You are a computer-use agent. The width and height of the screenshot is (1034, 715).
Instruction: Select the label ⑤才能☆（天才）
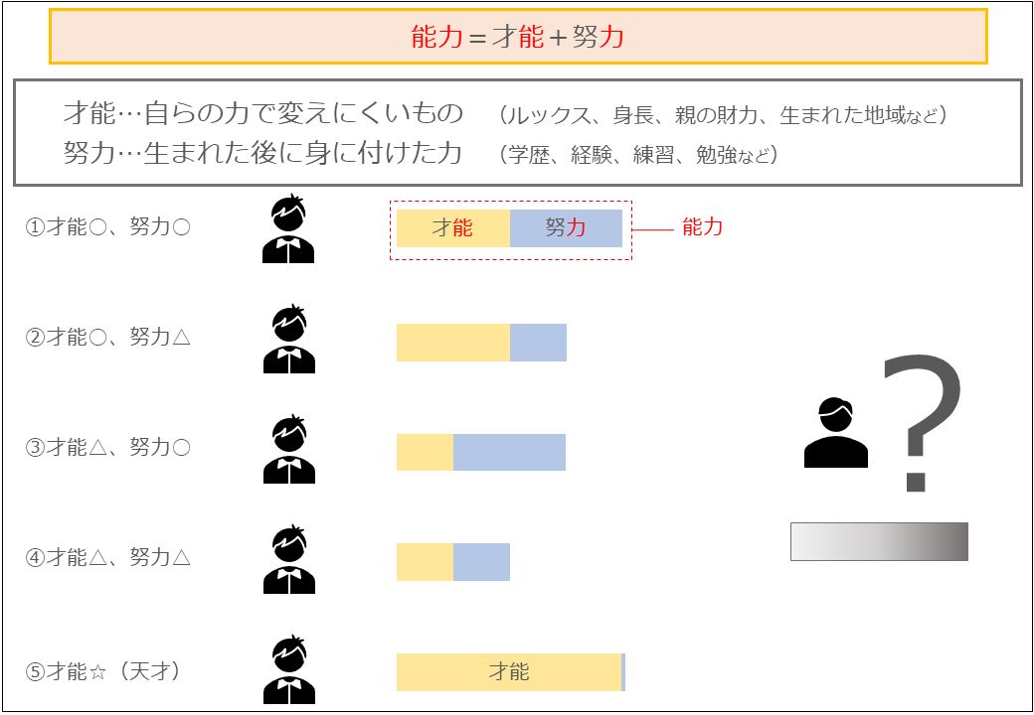click(102, 671)
